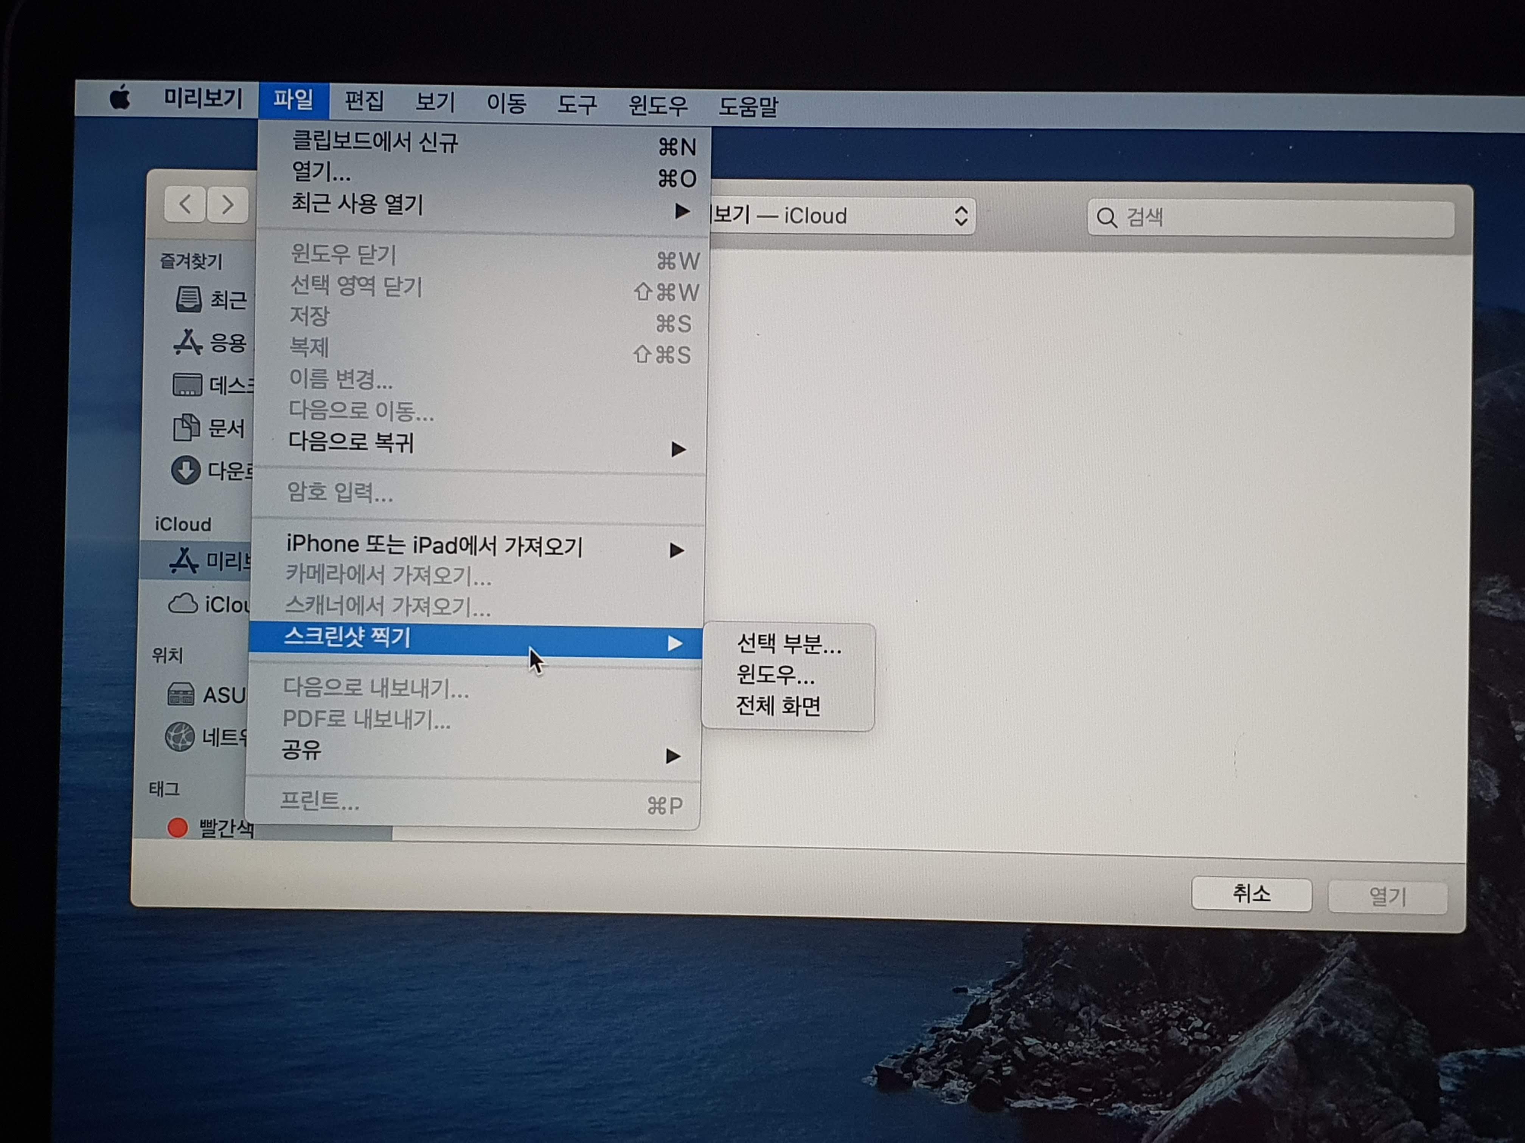
Task: Expand iPhone 또는 iPad에서 가져오기 submenu
Action: [x=478, y=547]
